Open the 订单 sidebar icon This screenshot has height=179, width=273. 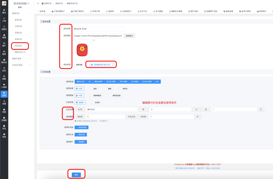(4, 20)
